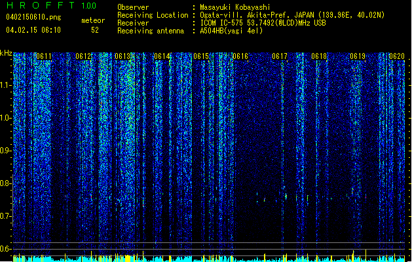This screenshot has height=262, width=412.
Task: Click the 0614 time marker
Action: coord(162,56)
